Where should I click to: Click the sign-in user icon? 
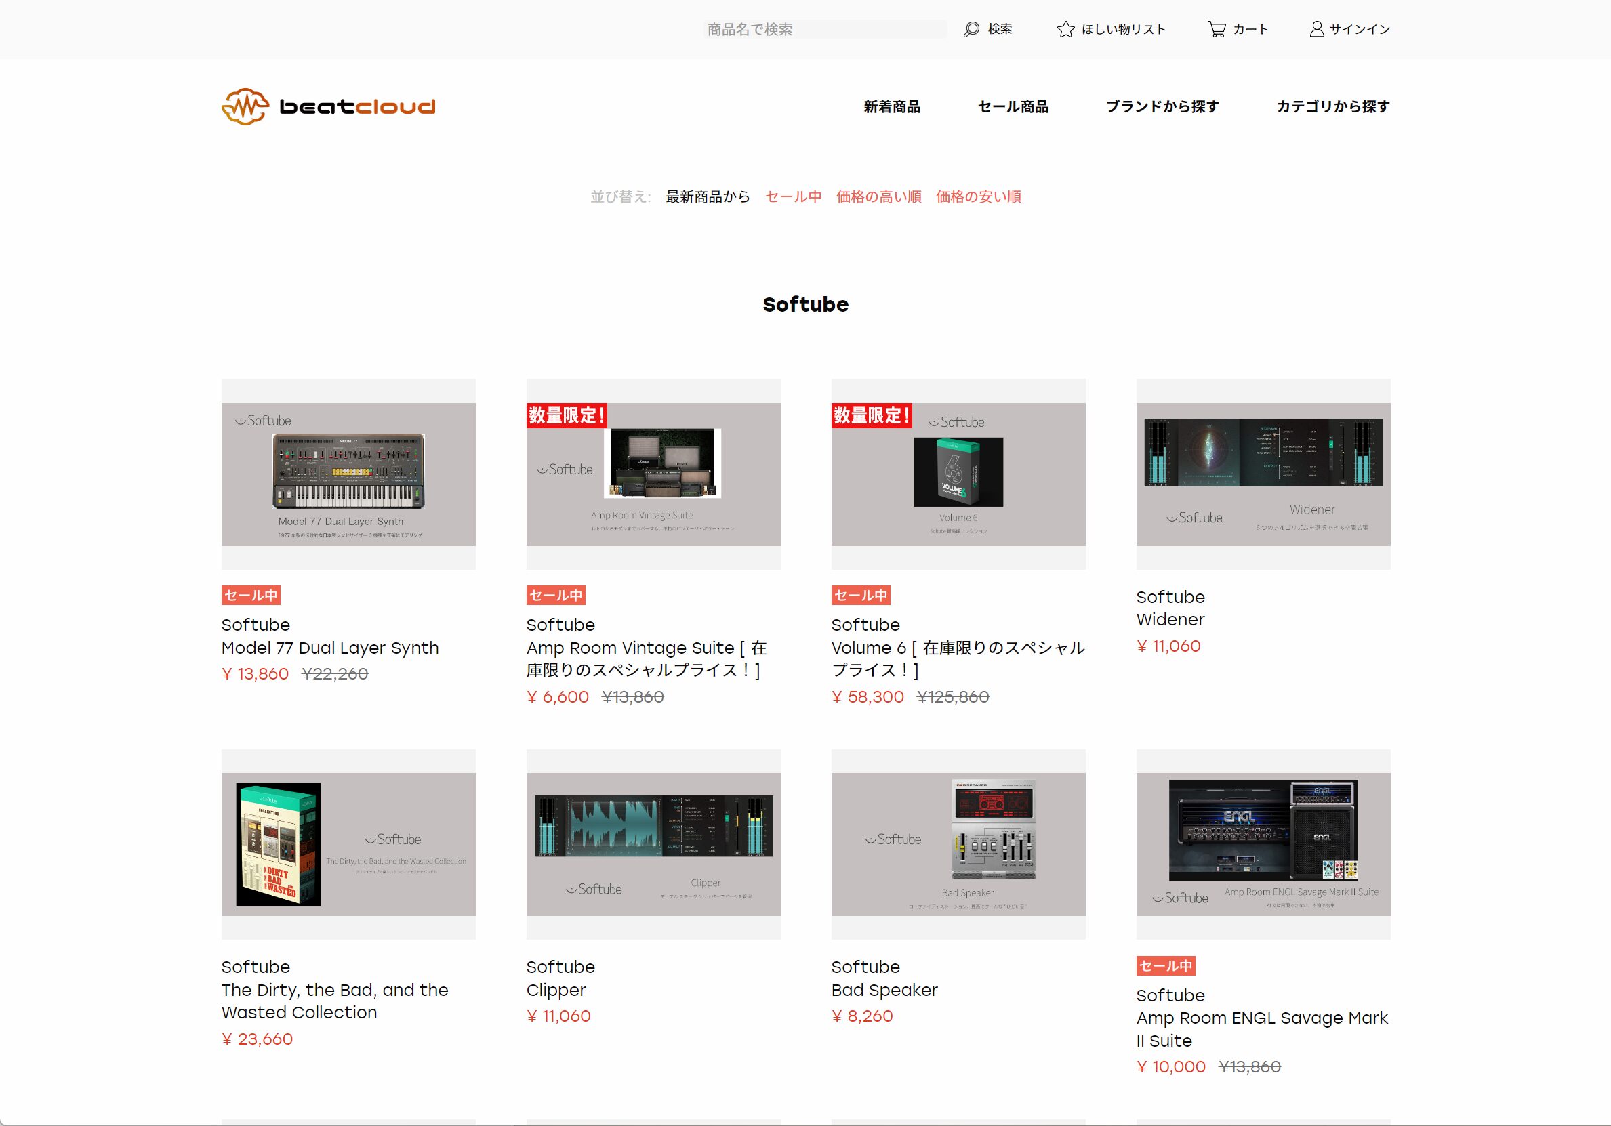pos(1317,28)
